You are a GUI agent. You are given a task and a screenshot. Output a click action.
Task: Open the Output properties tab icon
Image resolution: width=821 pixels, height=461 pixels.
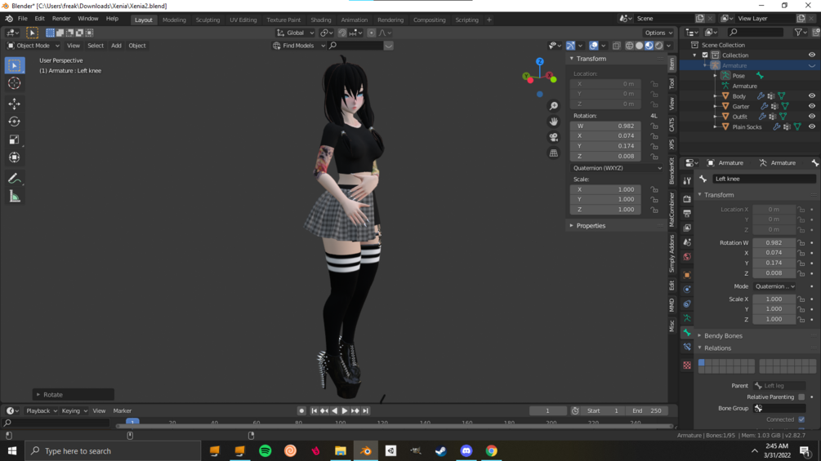687,213
